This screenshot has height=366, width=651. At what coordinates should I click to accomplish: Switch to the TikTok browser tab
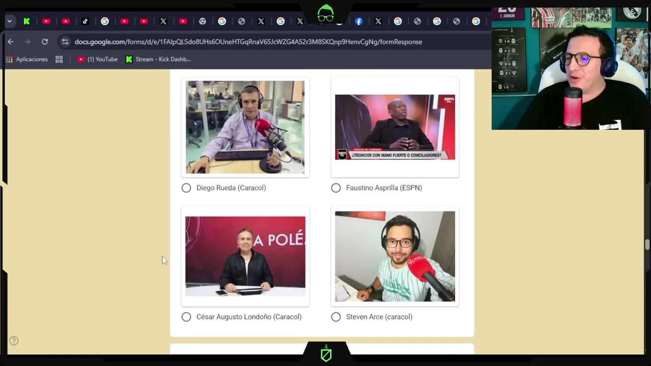tap(85, 21)
